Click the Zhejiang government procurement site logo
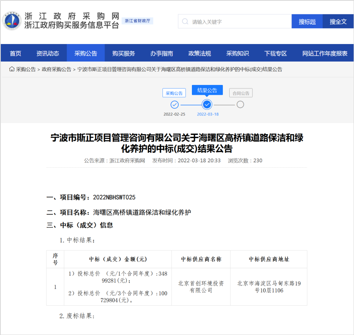 [12, 21]
